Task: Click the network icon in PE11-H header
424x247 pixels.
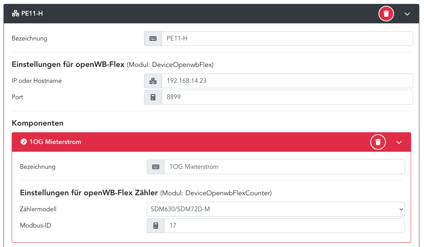Action: pyautogui.click(x=16, y=14)
